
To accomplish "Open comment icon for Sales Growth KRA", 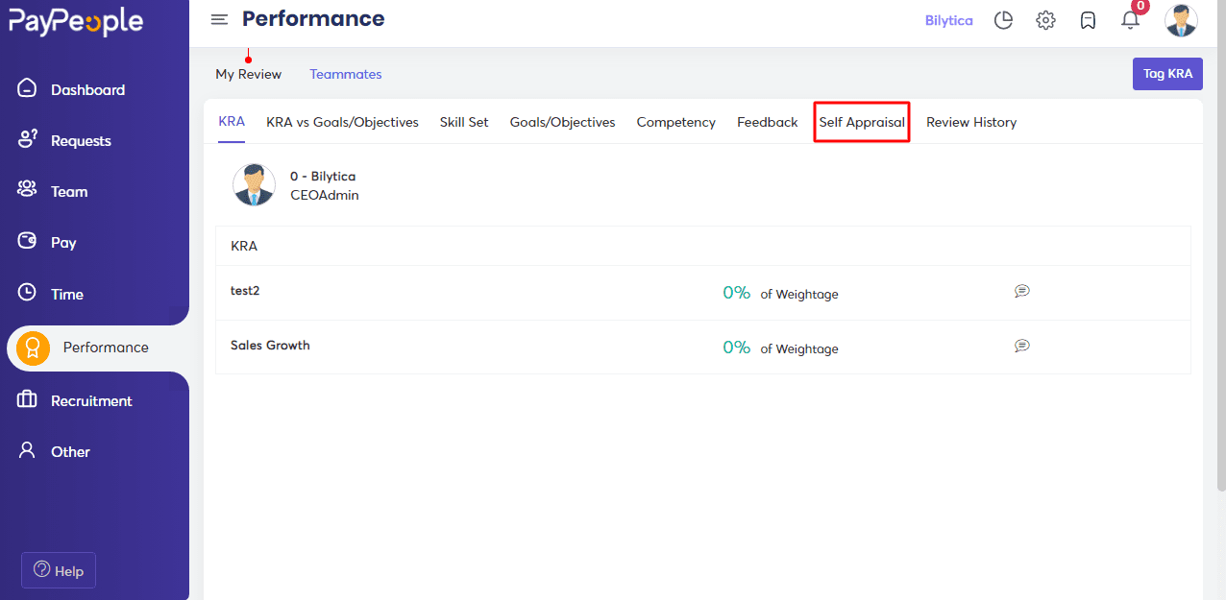I will pos(1022,346).
